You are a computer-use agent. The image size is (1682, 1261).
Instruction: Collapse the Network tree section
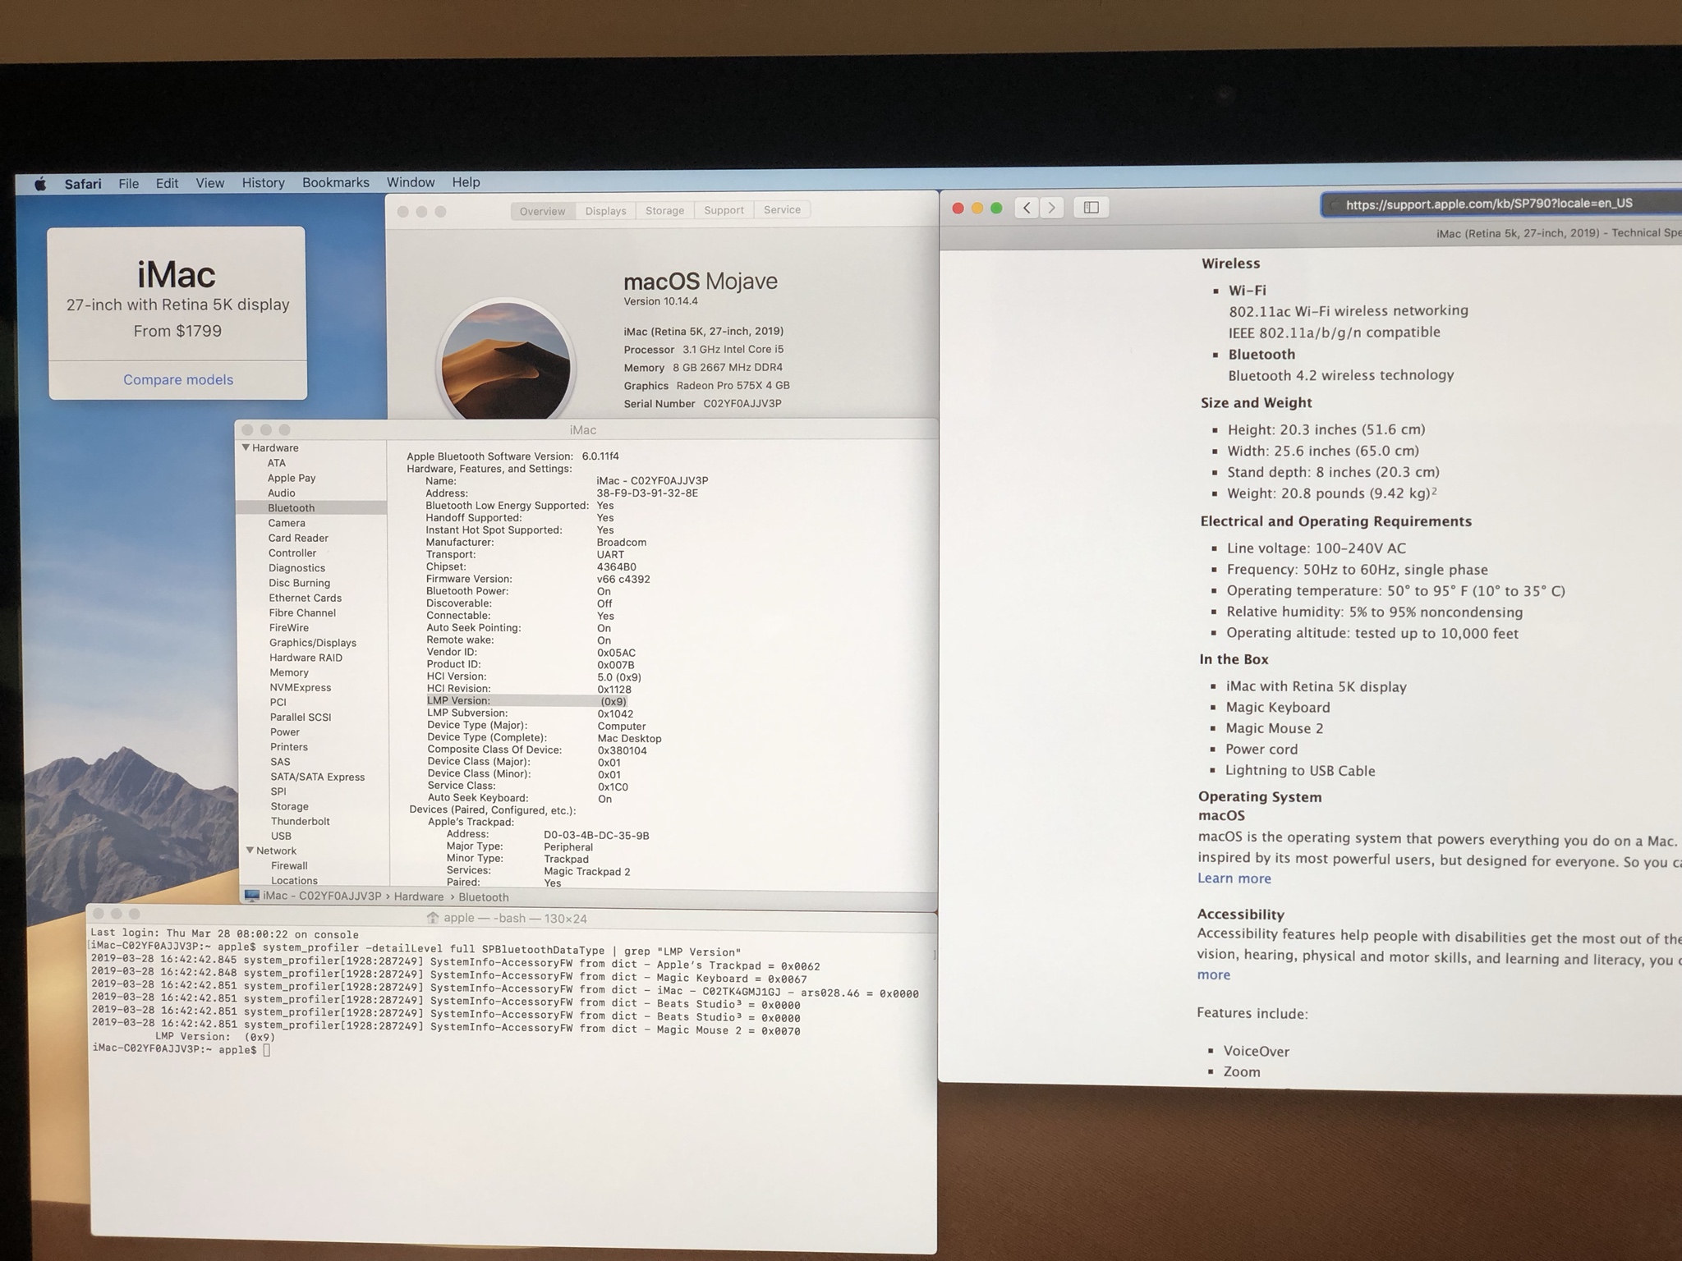click(250, 851)
